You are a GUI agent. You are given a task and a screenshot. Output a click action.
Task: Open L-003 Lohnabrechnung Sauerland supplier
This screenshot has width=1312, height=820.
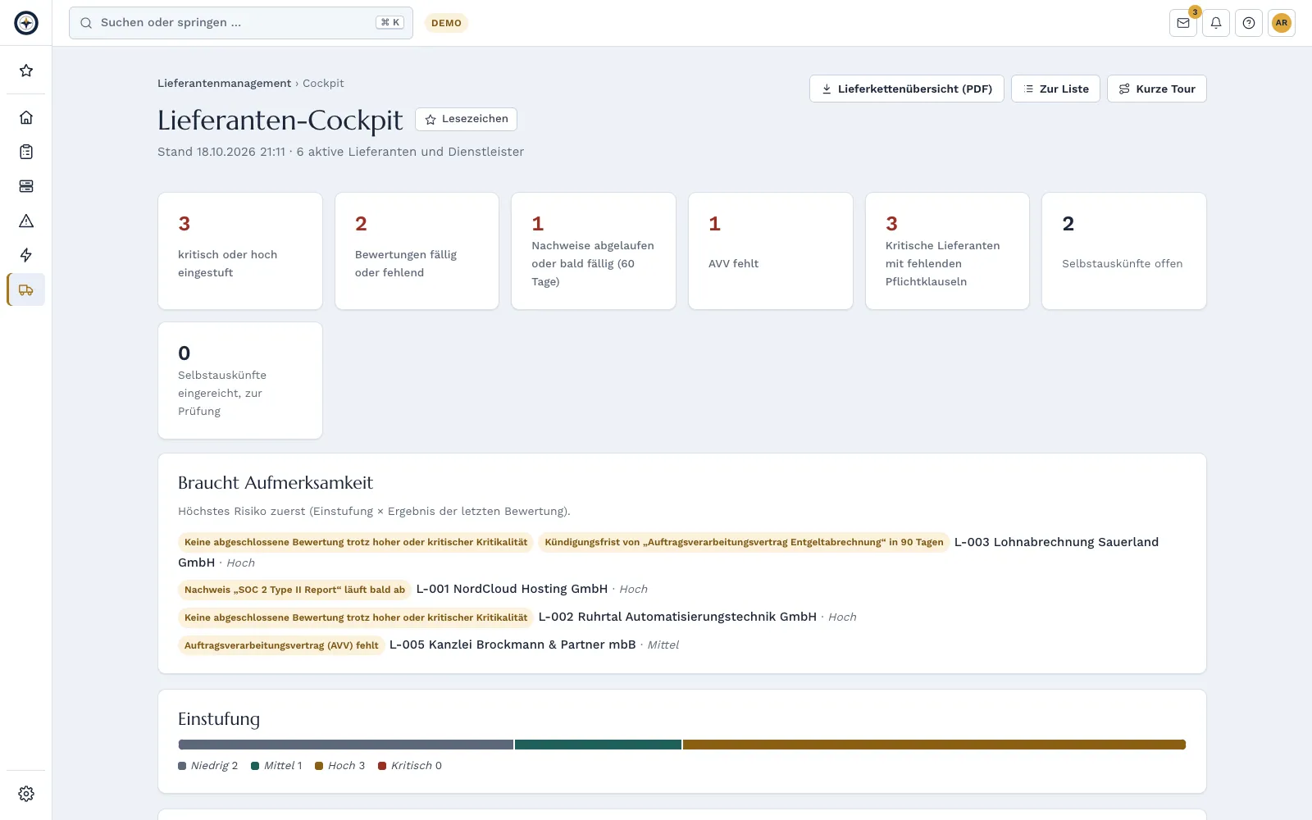(1056, 542)
